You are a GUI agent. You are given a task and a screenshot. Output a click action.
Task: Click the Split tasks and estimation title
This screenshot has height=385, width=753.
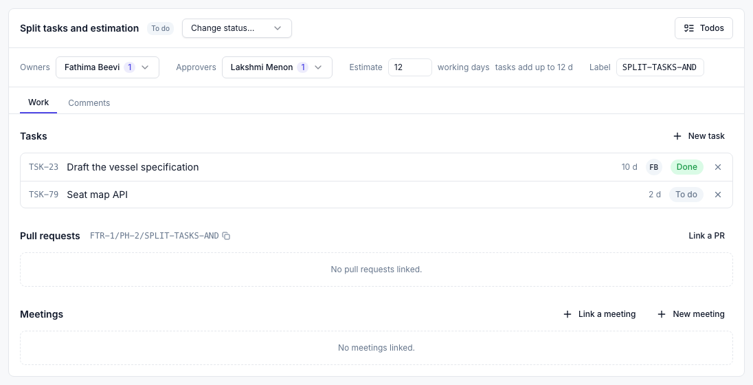click(x=79, y=28)
